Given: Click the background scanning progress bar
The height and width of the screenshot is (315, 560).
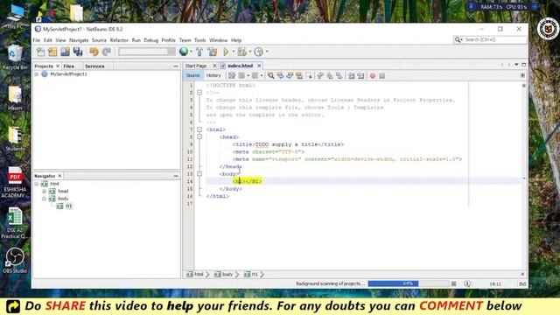Looking at the screenshot, I should coord(409,283).
